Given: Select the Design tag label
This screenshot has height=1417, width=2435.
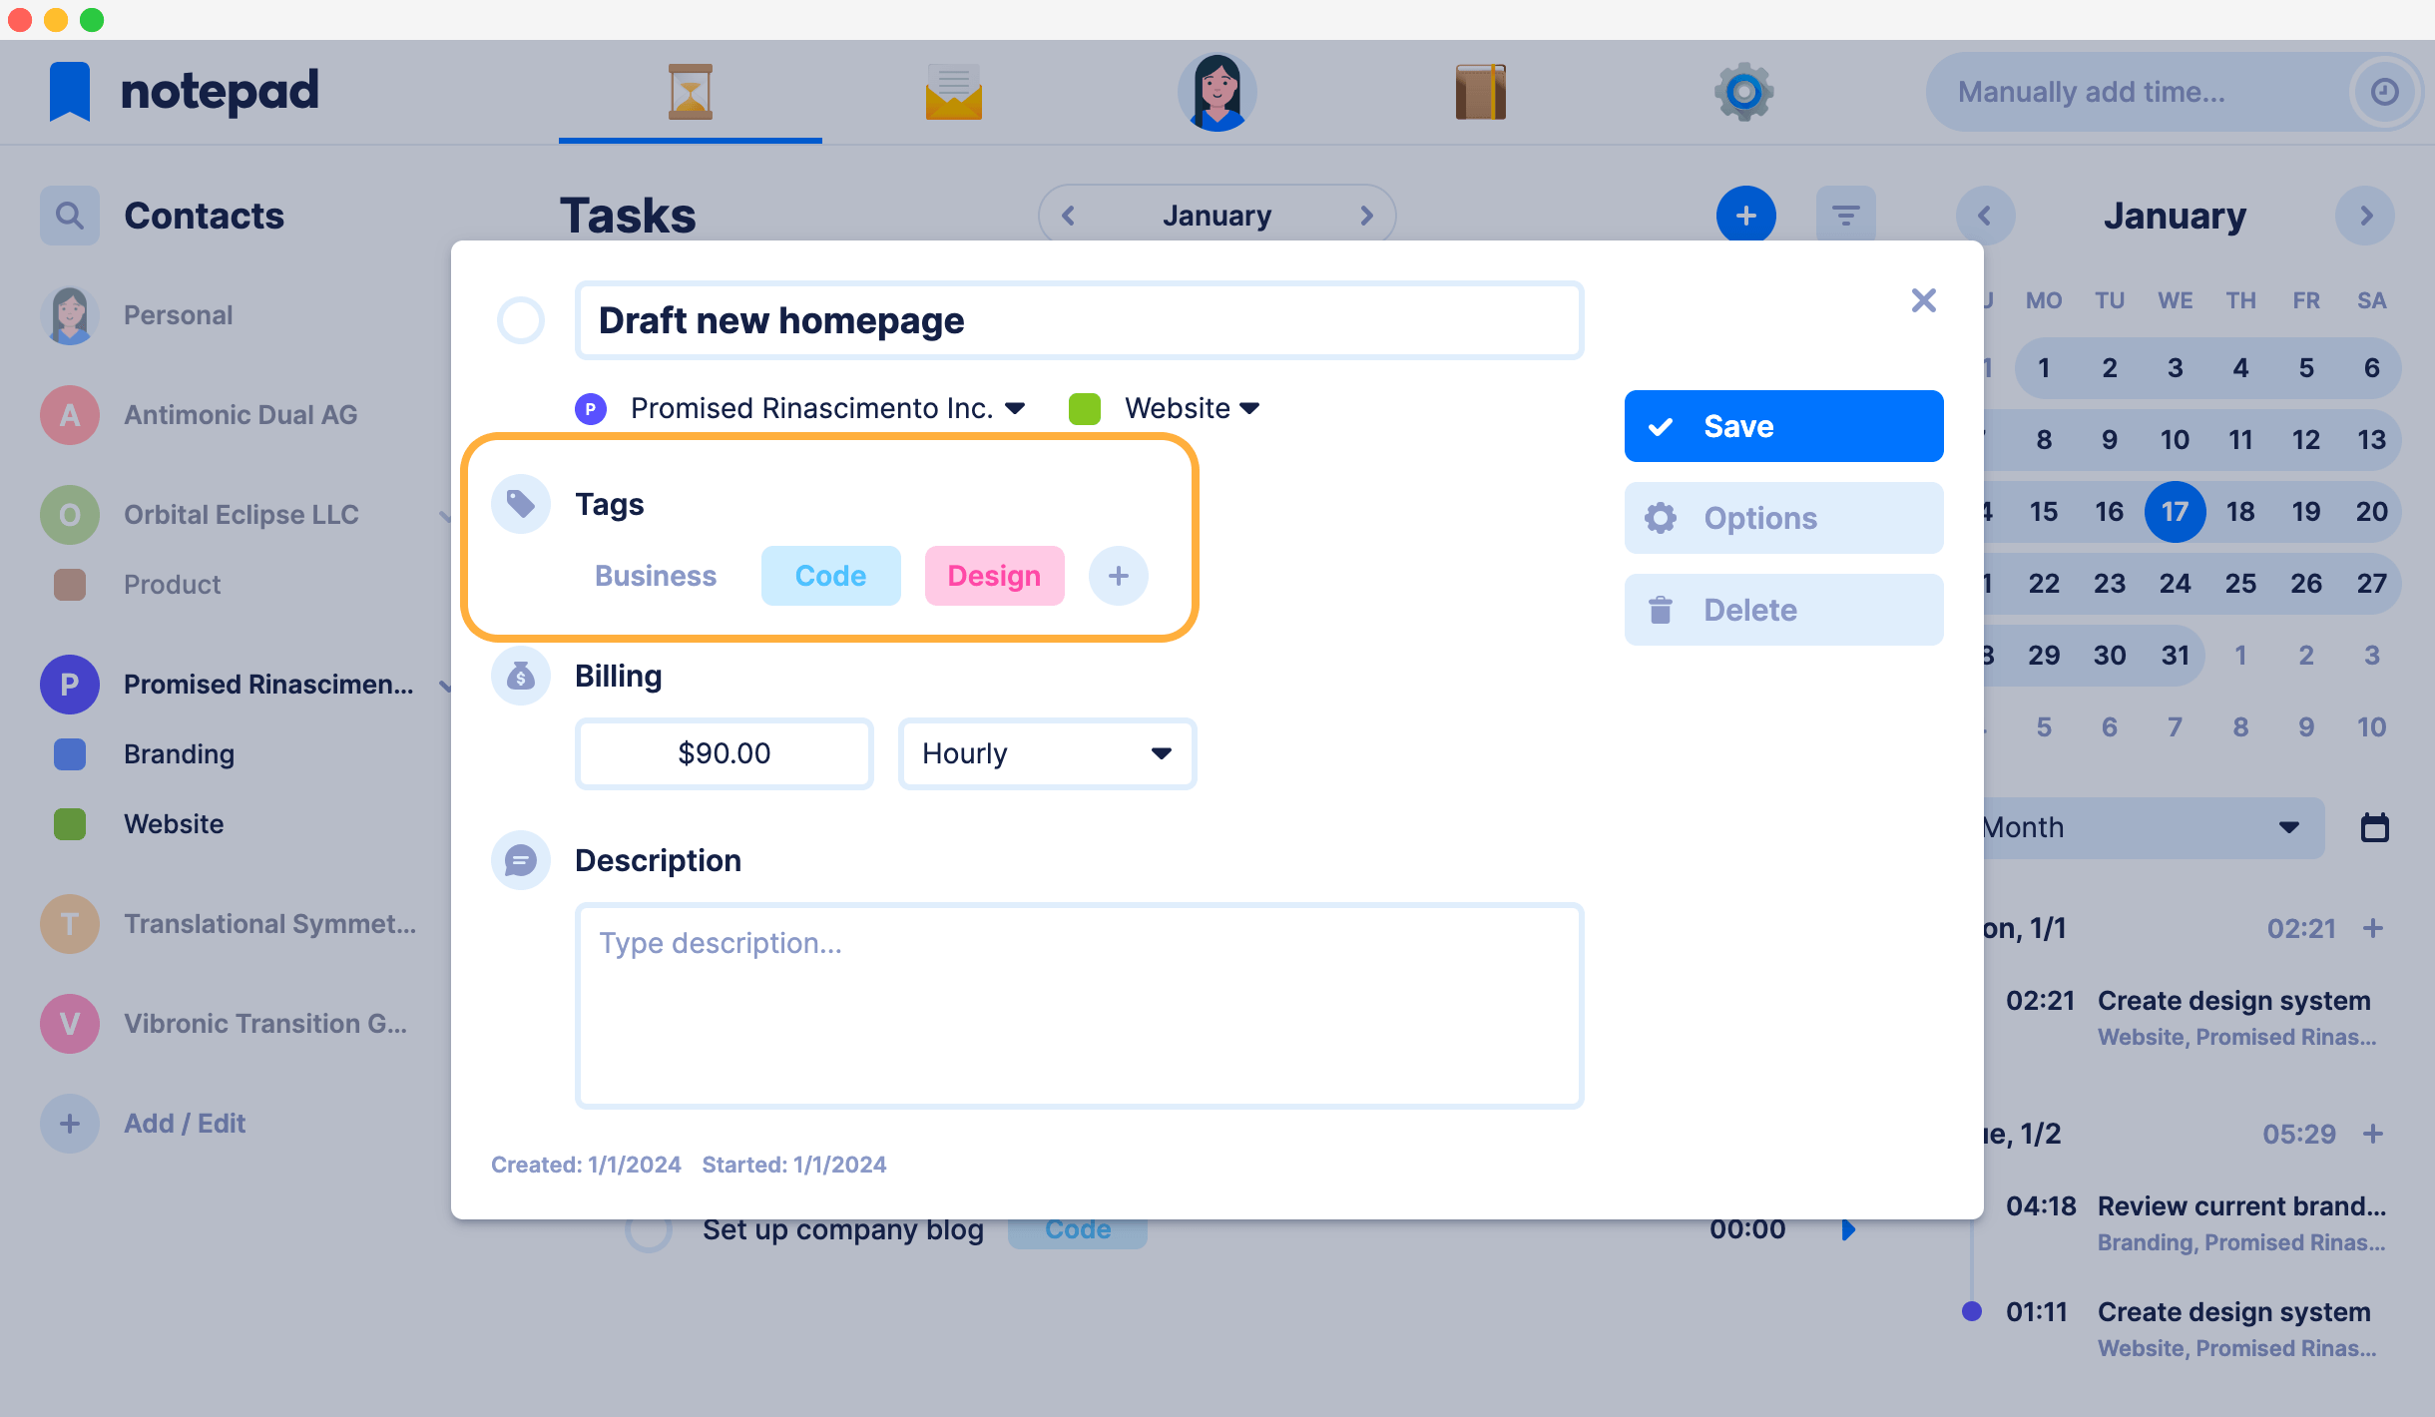Looking at the screenshot, I should (992, 575).
